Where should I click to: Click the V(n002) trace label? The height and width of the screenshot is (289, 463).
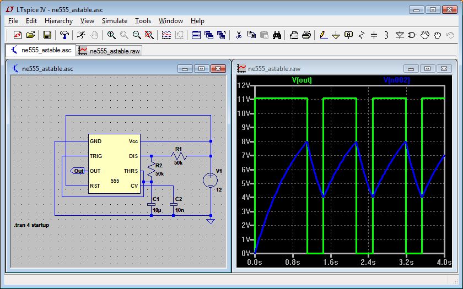pos(396,80)
